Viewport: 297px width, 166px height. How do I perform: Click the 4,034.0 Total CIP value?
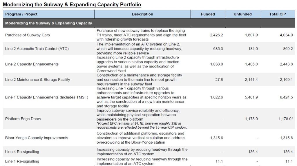coord(286,35)
